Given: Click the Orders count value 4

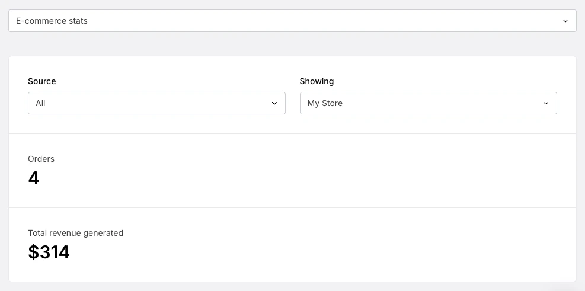Looking at the screenshot, I should (x=34, y=178).
